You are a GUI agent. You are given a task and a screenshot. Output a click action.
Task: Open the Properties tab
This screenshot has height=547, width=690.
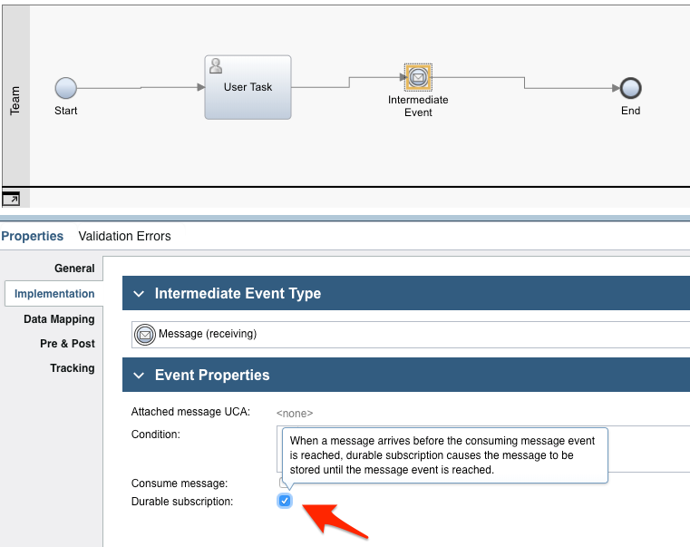(33, 236)
